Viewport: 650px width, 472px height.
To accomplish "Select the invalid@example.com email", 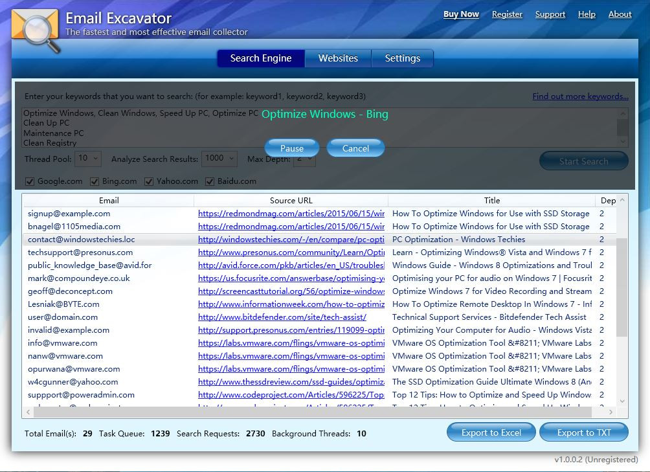I will (x=69, y=330).
